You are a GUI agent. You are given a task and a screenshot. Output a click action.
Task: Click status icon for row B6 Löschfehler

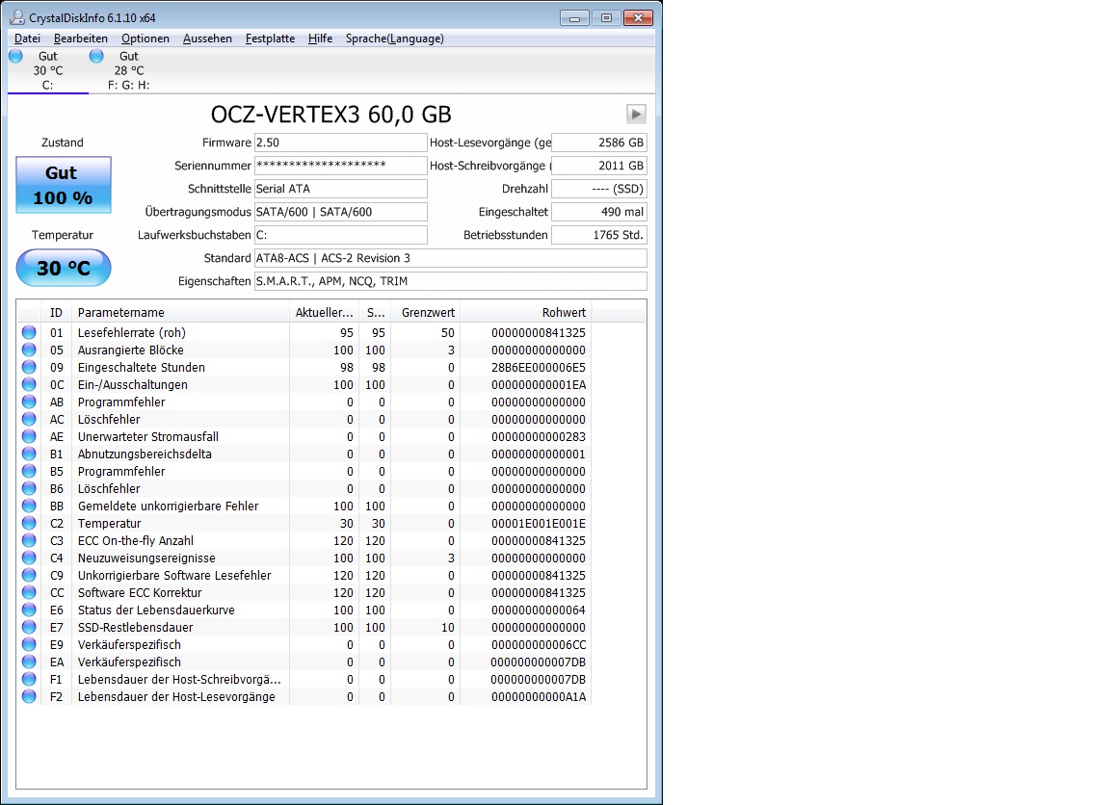(x=29, y=488)
